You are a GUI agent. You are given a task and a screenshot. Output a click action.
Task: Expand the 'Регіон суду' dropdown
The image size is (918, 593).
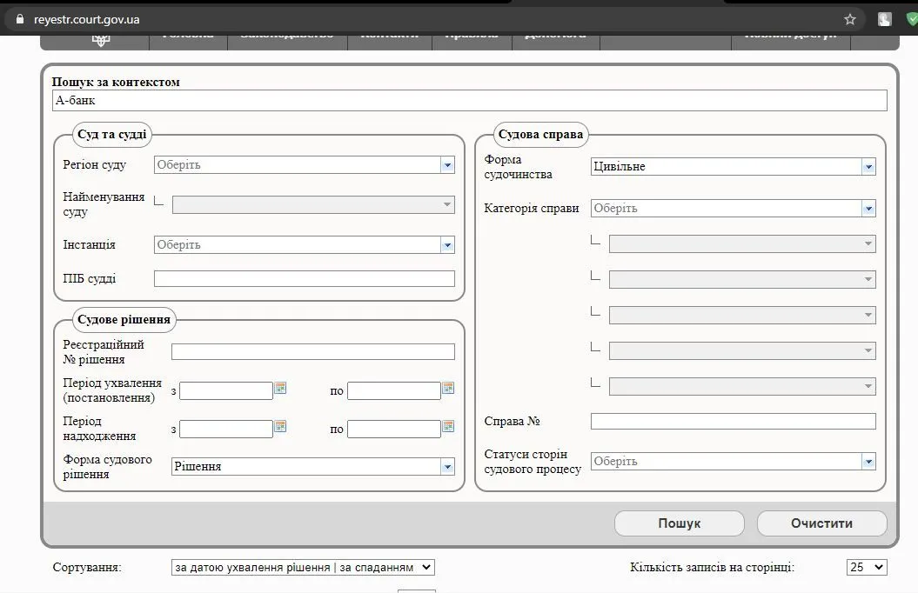click(x=447, y=165)
